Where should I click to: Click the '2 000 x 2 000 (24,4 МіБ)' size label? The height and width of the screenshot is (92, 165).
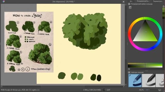92,90
